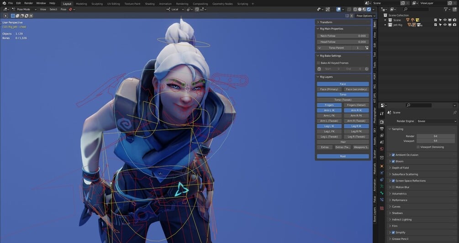This screenshot has height=243, width=459.
Task: Open the World properties tab icon
Action: 382,148
